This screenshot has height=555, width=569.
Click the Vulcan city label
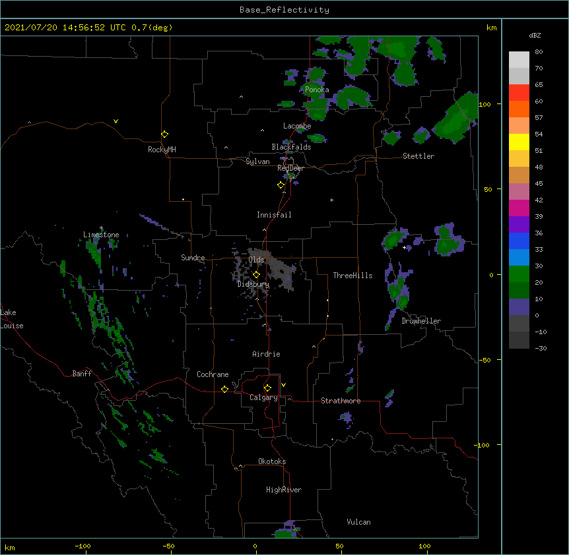coord(358,522)
